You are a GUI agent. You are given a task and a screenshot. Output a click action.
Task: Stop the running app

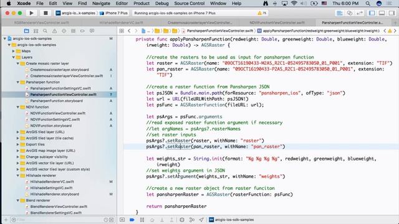46,13
